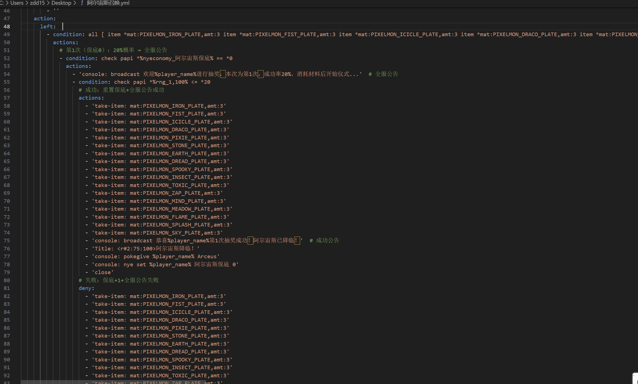Open the Users breadcrumb folder
Image resolution: width=638 pixels, height=384 pixels.
(17, 3)
